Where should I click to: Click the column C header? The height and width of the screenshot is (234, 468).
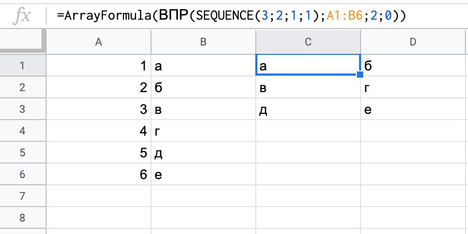point(308,42)
